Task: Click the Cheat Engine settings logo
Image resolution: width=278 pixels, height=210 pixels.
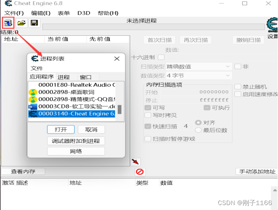Action: (x=272, y=25)
